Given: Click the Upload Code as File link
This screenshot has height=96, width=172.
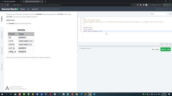Looking at the screenshot, I should 86,49.
